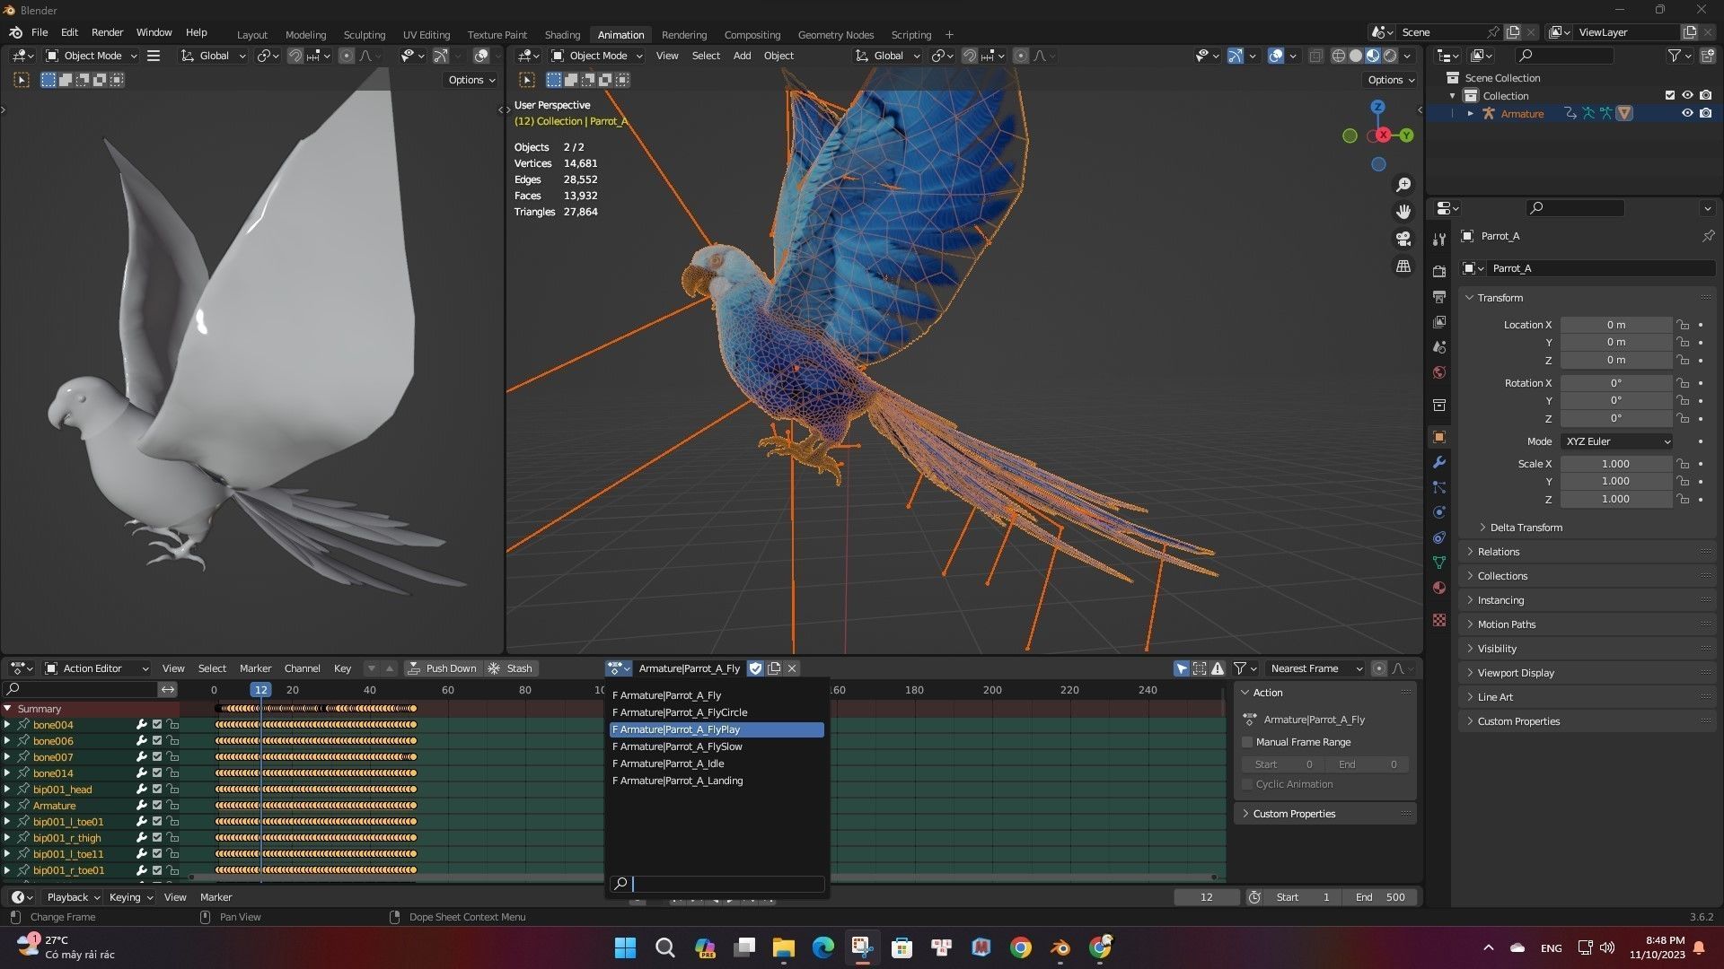Hide Armature in viewport via eye icon
The width and height of the screenshot is (1724, 969).
[x=1687, y=113]
